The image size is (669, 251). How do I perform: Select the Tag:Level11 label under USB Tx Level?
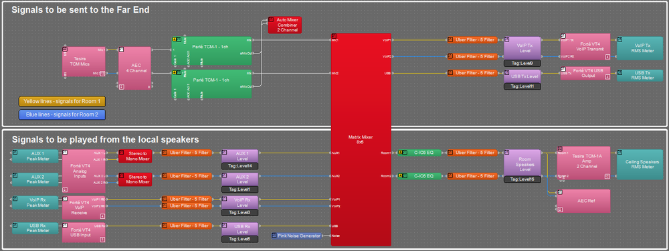coord(522,86)
